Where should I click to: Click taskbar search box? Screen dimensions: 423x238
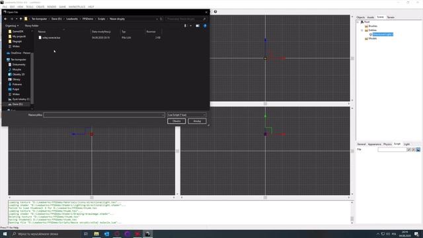tap(46, 234)
